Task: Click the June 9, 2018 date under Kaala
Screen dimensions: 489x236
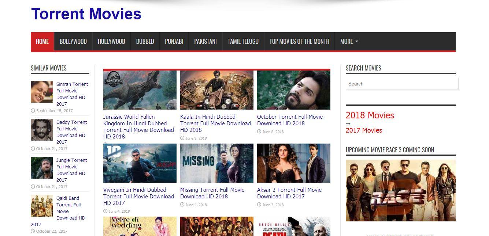Action: [196, 138]
